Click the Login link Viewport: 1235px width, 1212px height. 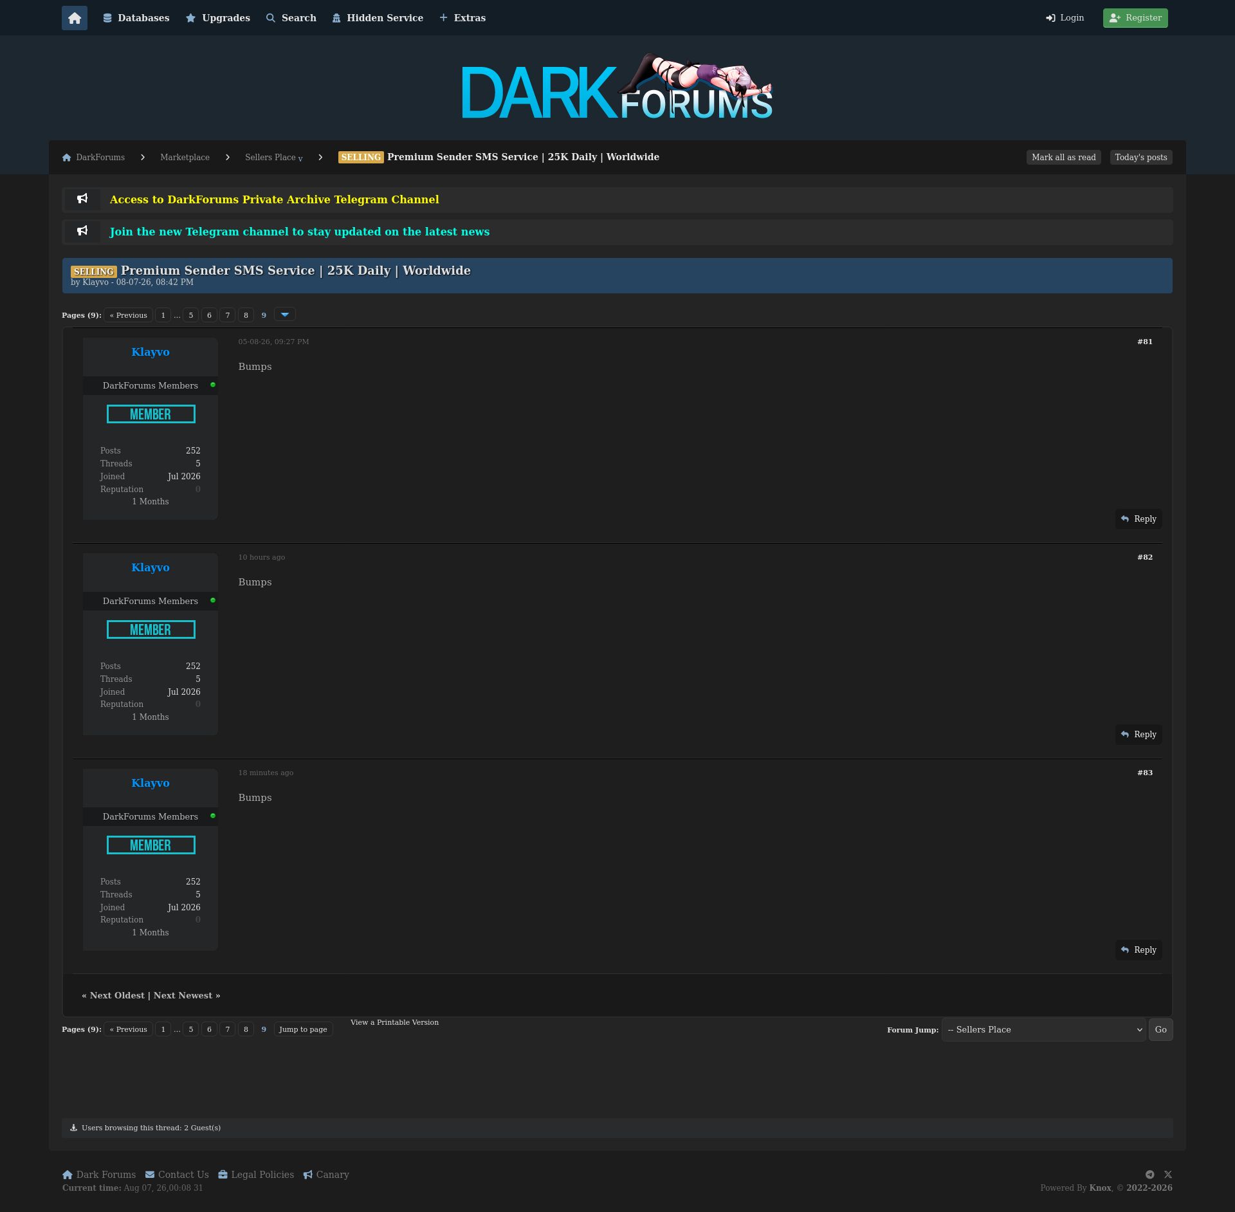(1065, 18)
